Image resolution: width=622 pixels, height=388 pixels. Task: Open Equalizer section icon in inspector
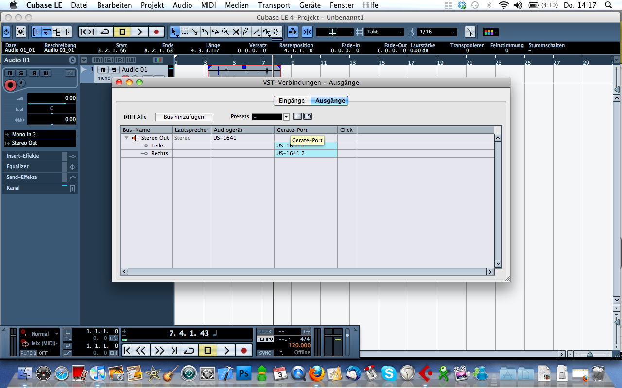click(72, 167)
